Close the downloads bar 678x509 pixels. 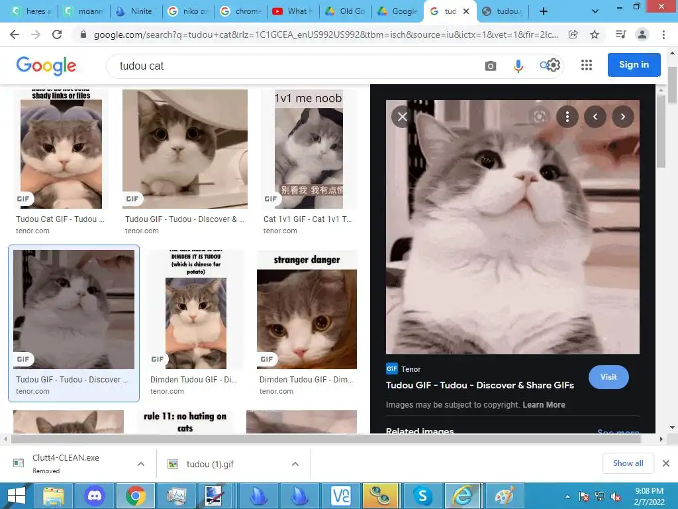point(666,463)
